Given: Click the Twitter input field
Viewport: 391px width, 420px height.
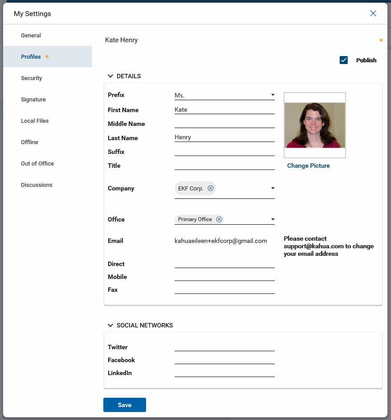Looking at the screenshot, I should tap(224, 347).
